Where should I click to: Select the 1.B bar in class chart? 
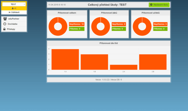coord(94,62)
